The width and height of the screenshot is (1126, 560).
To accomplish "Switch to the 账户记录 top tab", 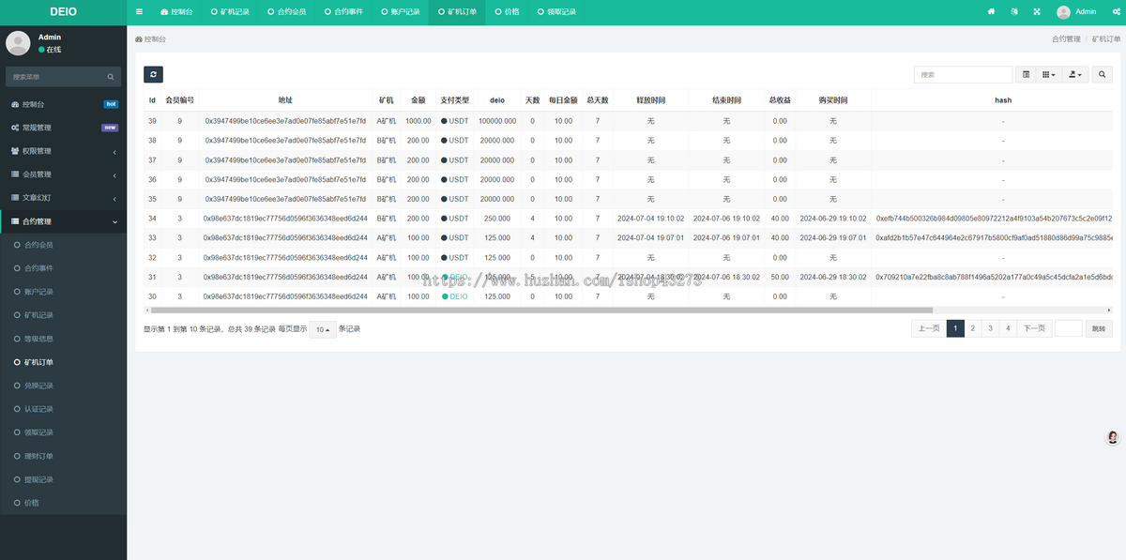I will 401,12.
